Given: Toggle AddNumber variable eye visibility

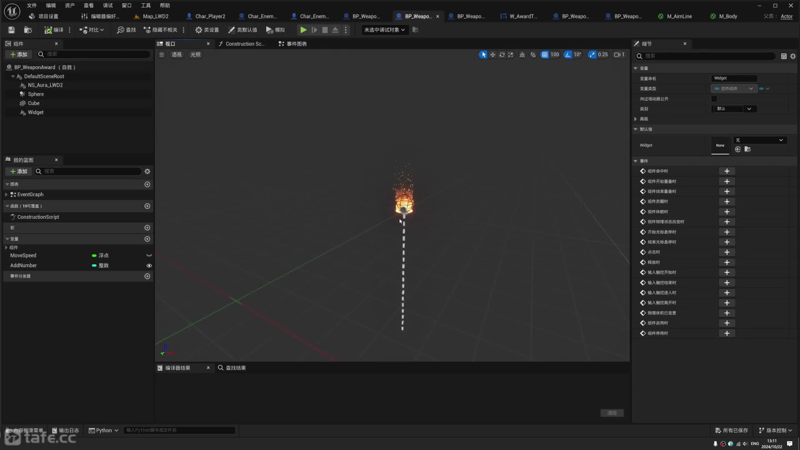Looking at the screenshot, I should pyautogui.click(x=149, y=266).
